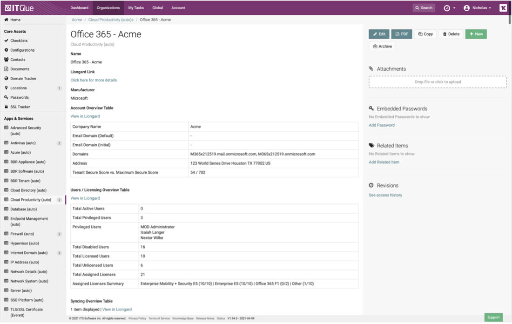Click the Add Related Item link
This screenshot has width=512, height=324.
click(384, 162)
